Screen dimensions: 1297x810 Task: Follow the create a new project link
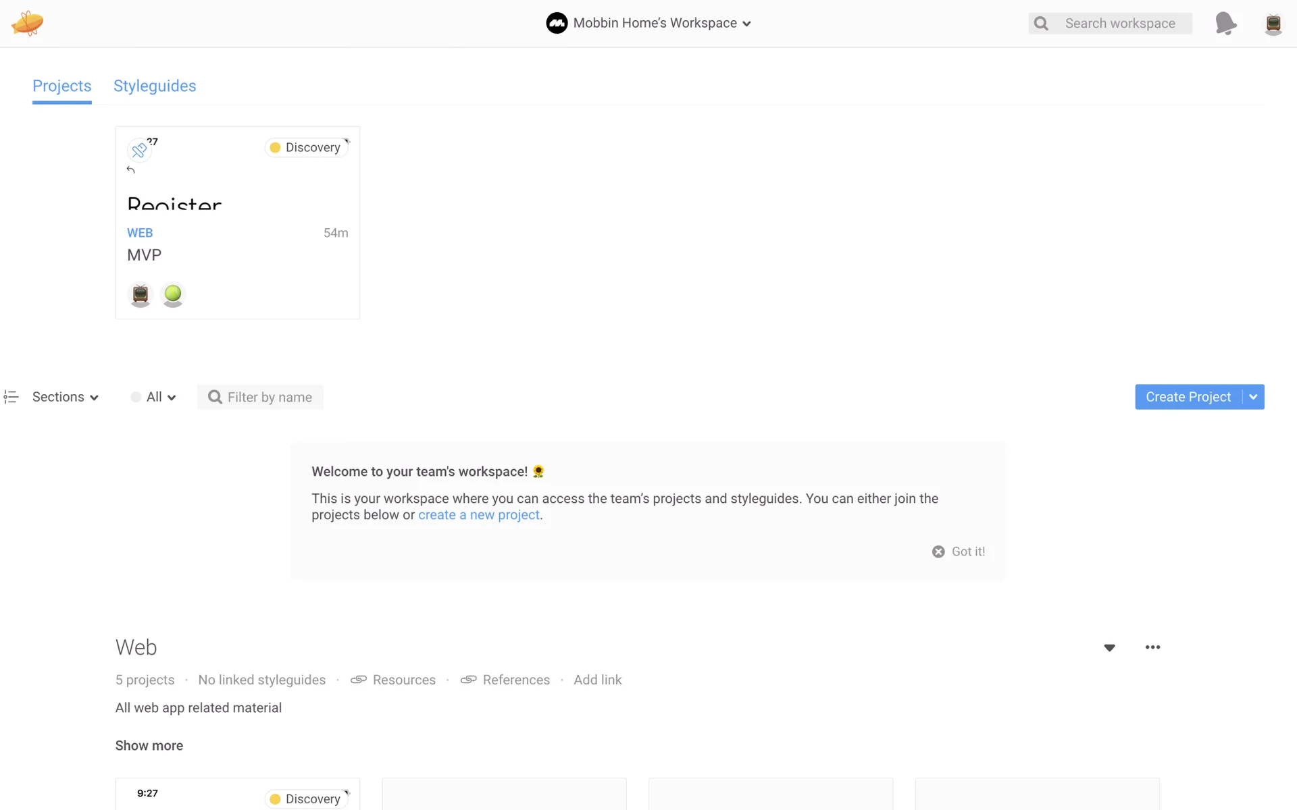click(x=478, y=515)
